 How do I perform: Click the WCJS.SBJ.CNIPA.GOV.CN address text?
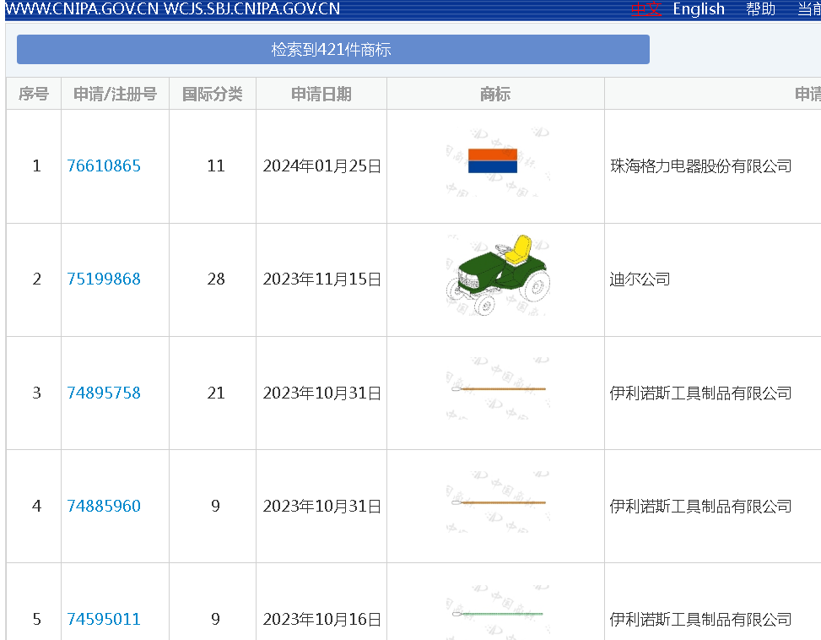click(x=251, y=9)
